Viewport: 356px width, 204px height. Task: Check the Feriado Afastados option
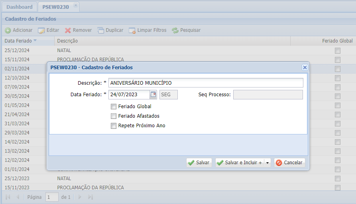point(114,116)
